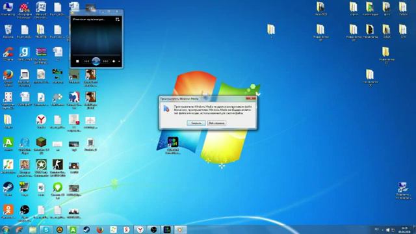
Task: Click the clock in the system tray
Action: pos(404,229)
